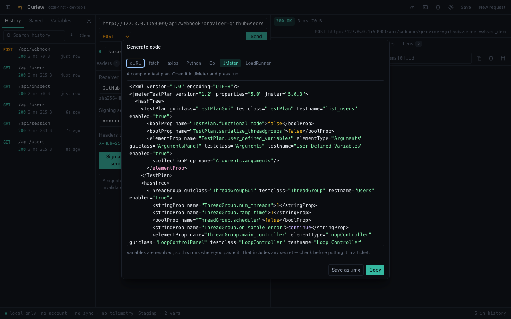Click Save in the top bar
The height and width of the screenshot is (319, 511).
(x=466, y=7)
